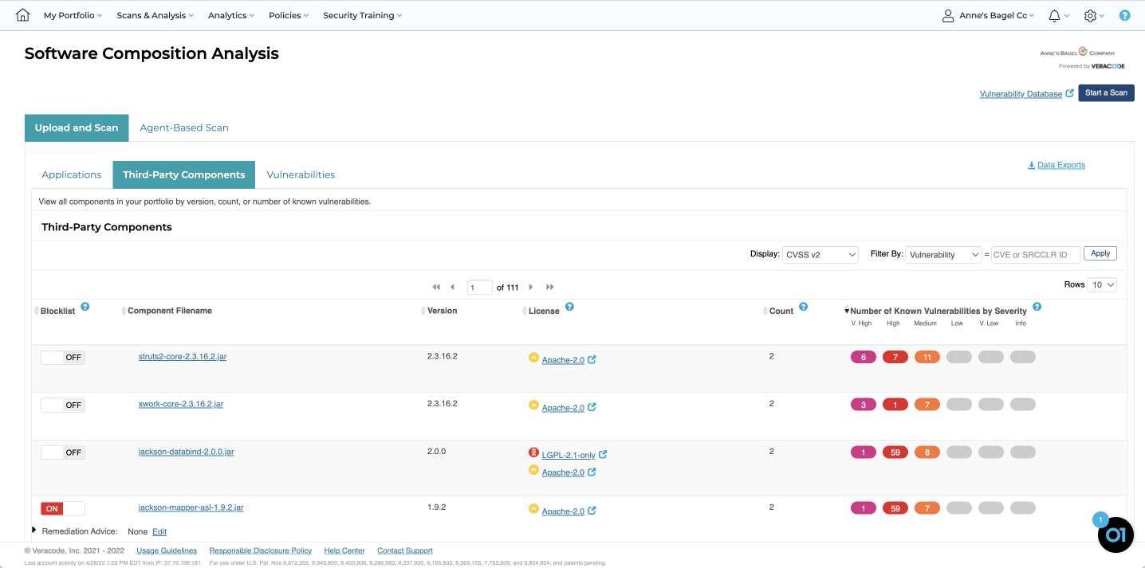Open the Contact Support footer link
The image size is (1145, 568).
coord(405,550)
